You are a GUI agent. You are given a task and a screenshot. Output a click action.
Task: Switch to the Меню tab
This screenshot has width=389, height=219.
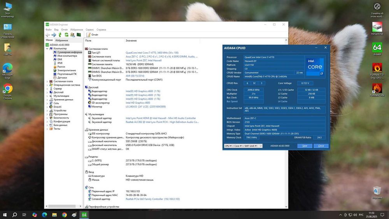[49, 40]
